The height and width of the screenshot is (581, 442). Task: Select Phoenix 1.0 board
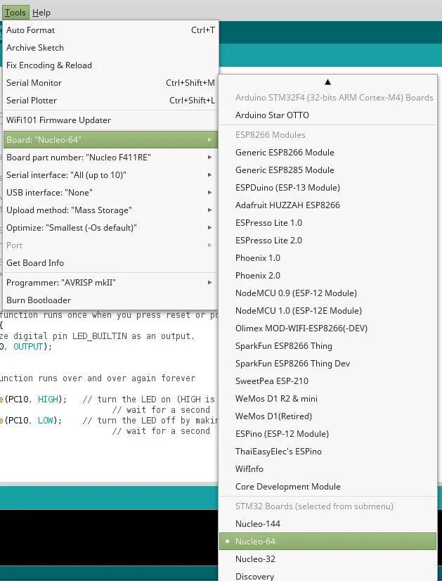pos(328,258)
